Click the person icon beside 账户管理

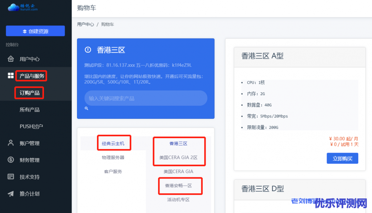(11, 143)
